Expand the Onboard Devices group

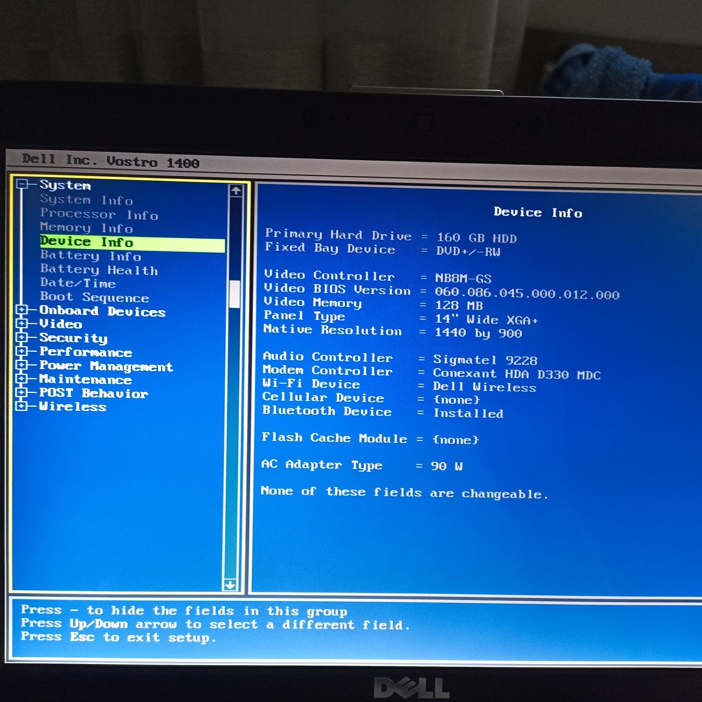(22, 310)
